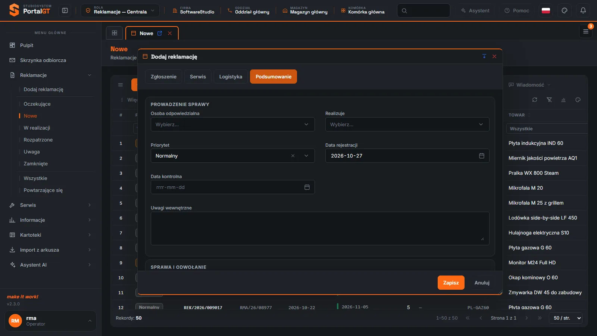Clear the Priorytet Normalny selection
The image size is (597, 336).
293,156
